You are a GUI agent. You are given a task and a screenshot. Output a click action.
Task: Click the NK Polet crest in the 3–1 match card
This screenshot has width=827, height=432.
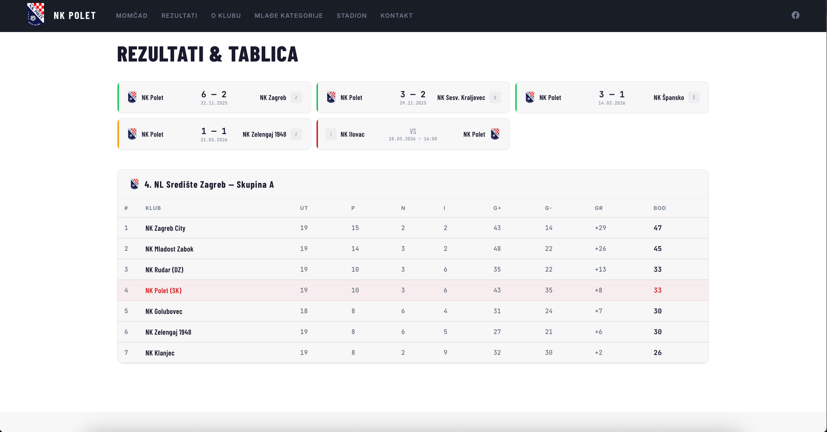tap(530, 98)
